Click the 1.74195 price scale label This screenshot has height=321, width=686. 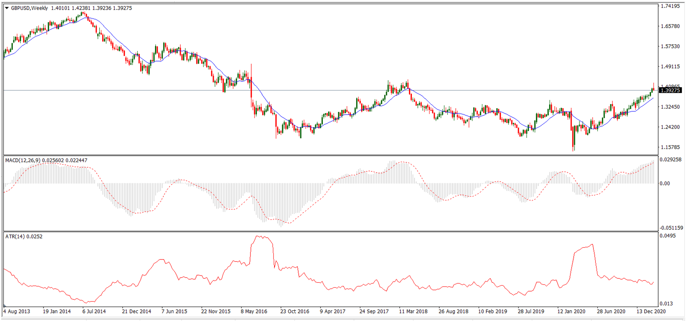670,6
